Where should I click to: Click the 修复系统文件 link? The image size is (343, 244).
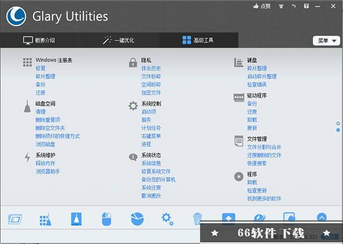click(156, 172)
